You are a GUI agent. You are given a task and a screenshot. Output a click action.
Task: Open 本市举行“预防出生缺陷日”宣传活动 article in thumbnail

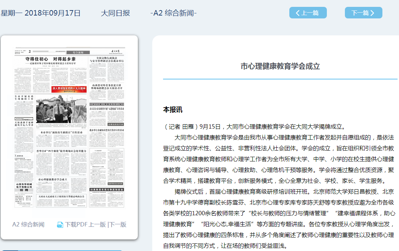61,133
